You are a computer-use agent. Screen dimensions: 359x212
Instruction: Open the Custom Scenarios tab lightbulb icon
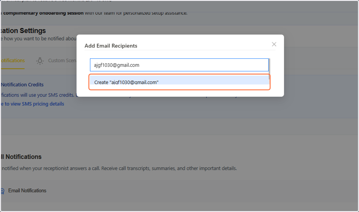tap(40, 61)
